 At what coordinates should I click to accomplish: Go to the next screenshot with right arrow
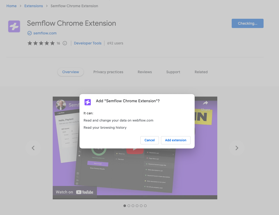237,148
